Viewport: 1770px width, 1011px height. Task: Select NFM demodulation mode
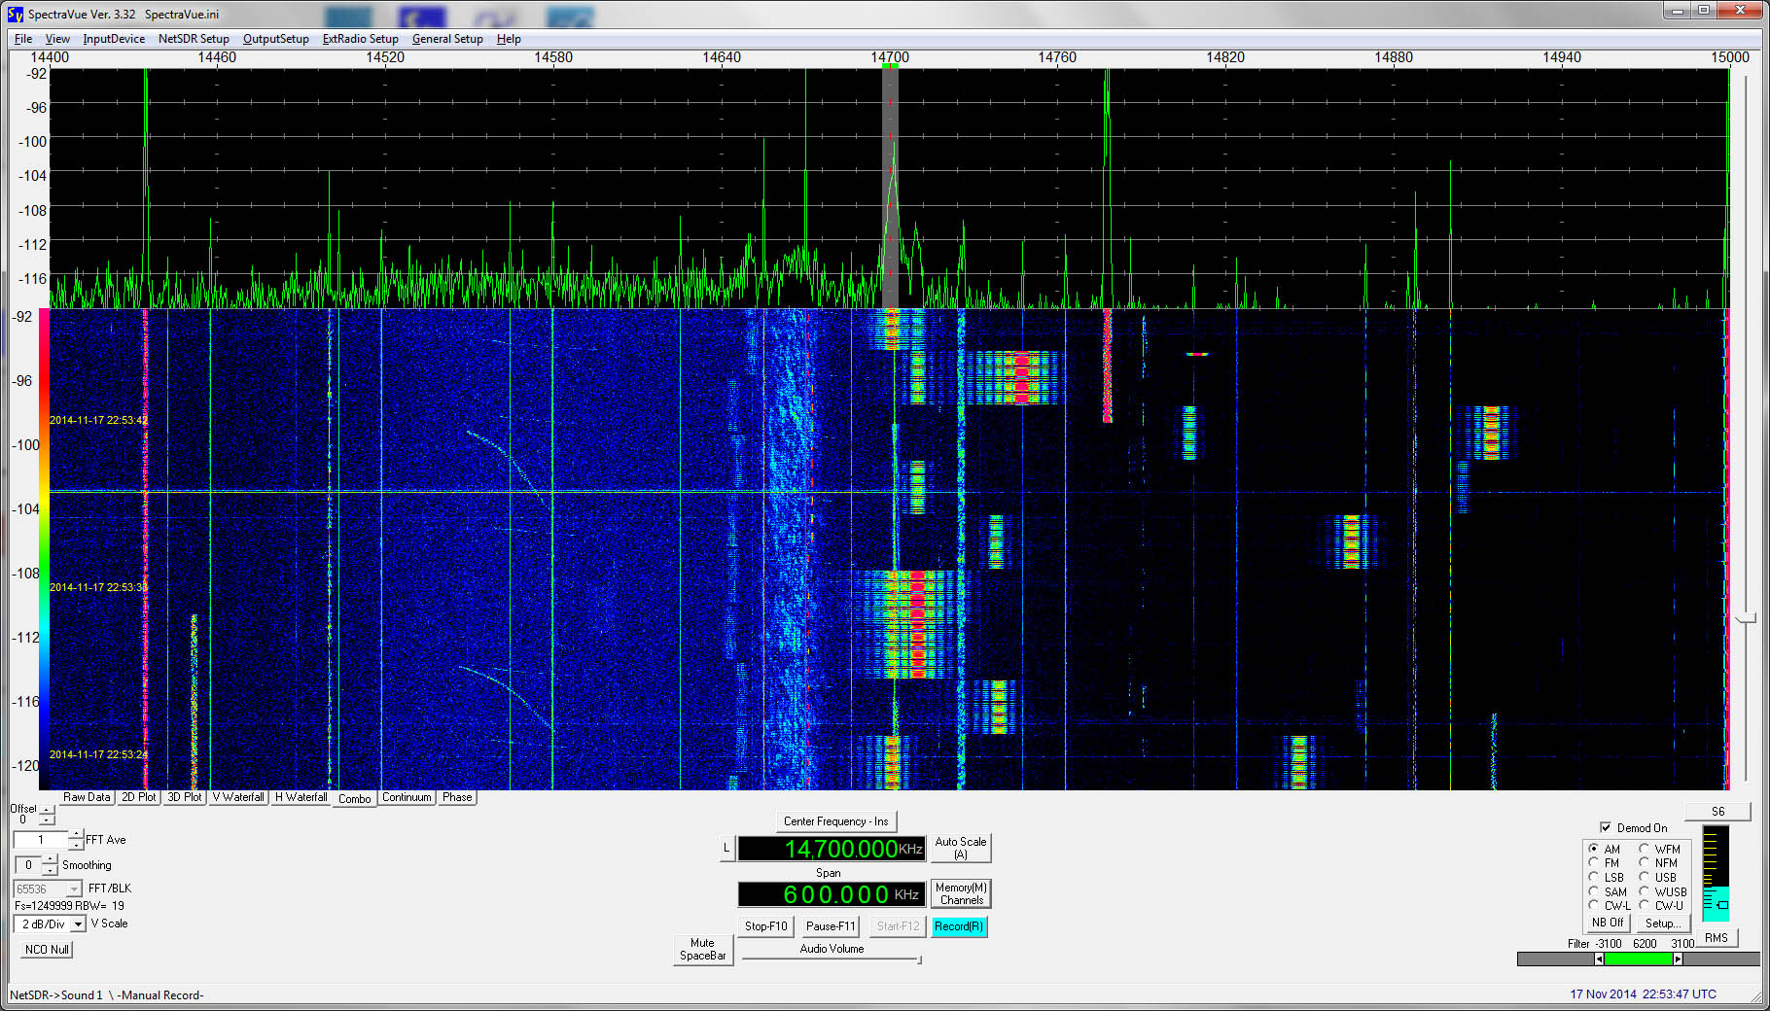tap(1645, 862)
